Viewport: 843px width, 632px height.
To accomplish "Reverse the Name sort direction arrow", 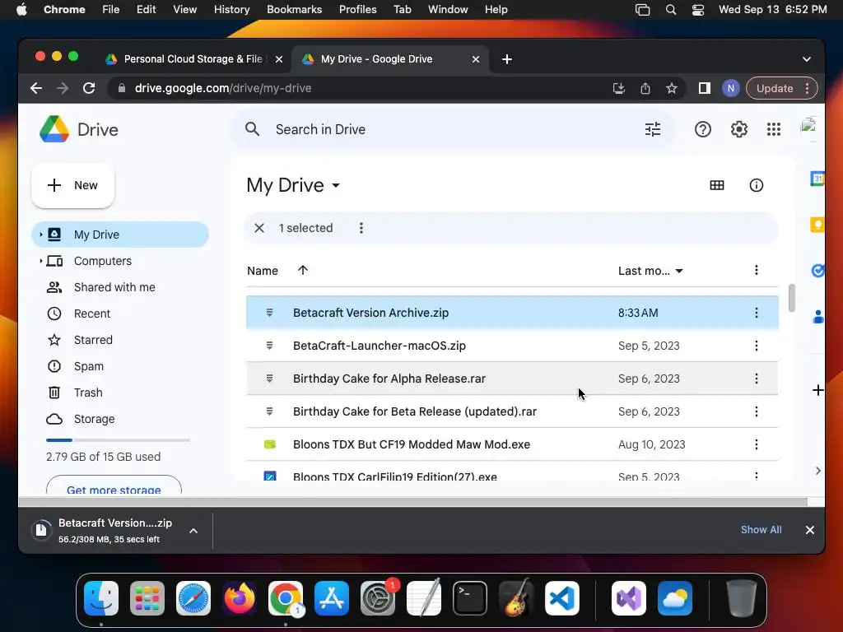I will click(x=303, y=270).
